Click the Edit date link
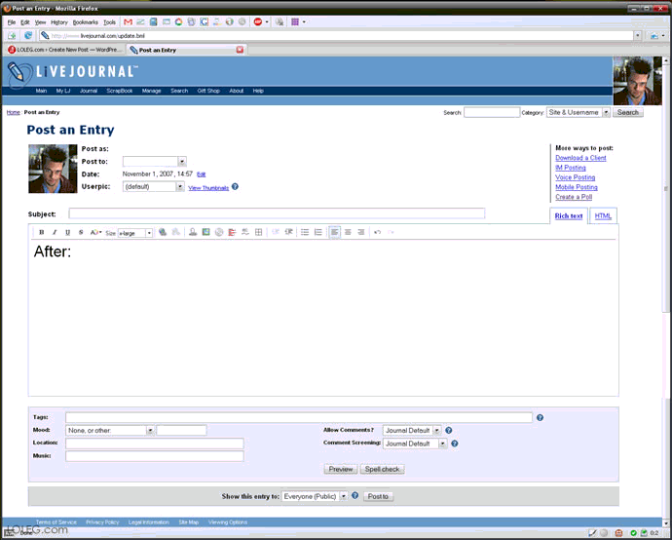The image size is (672, 540). point(201,174)
